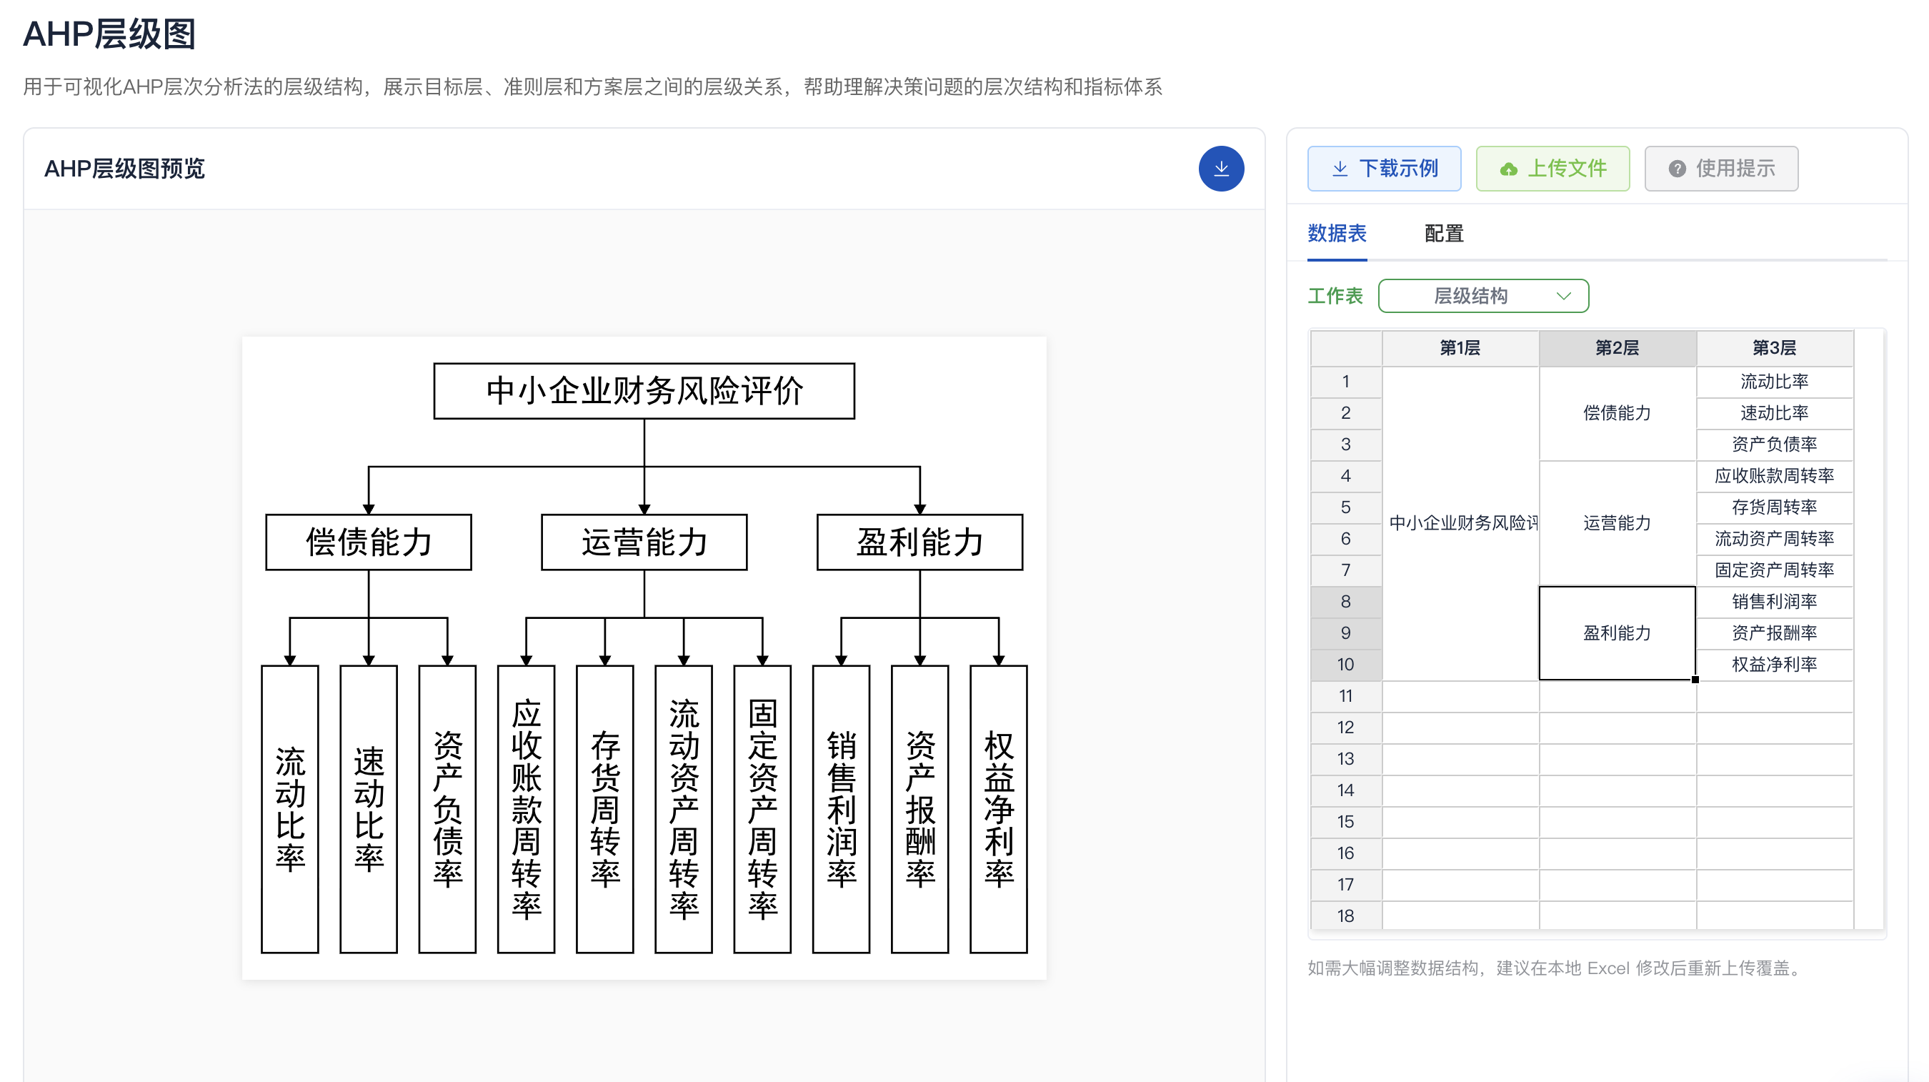Select the 中小企业财务风险 first-layer cell
The height and width of the screenshot is (1082, 1929).
1460,523
